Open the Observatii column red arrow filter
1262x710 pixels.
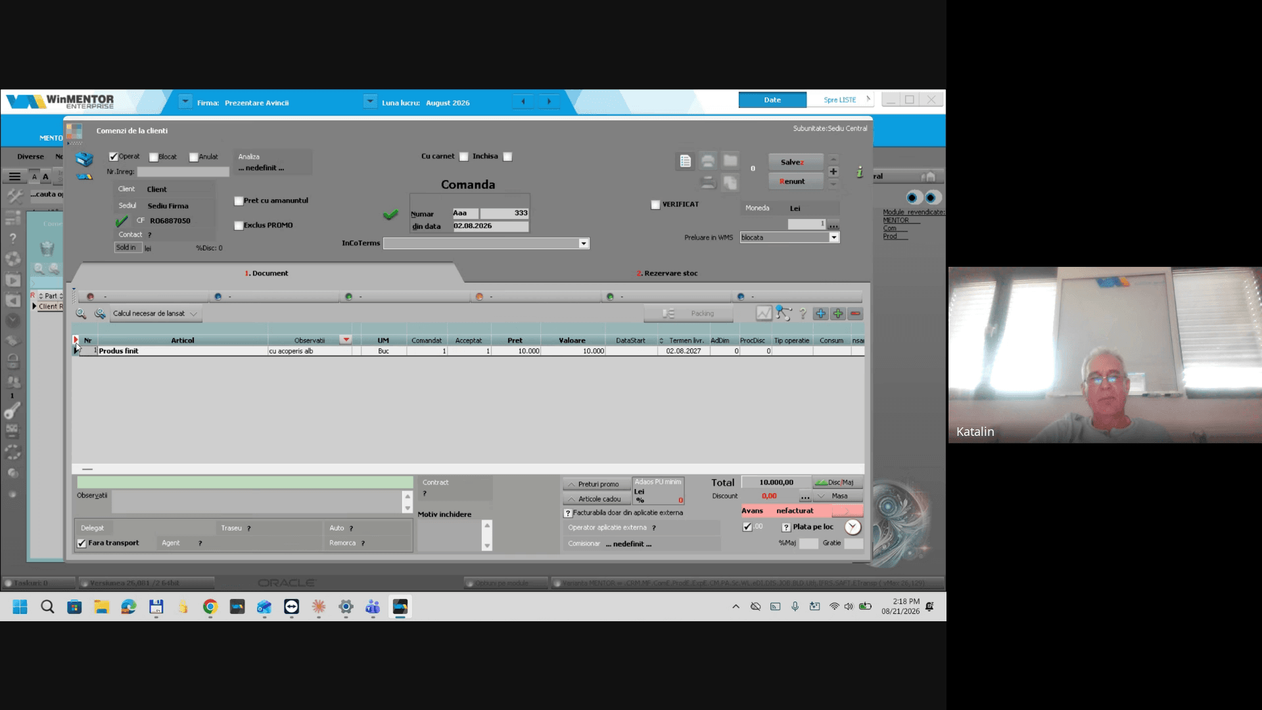coord(345,340)
